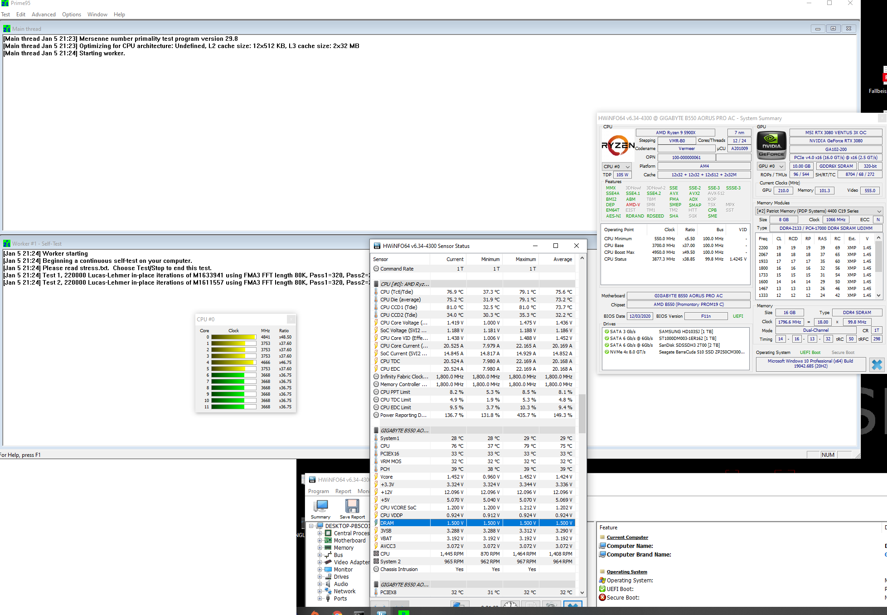Click the HWiNFO64 Sensor Status title icon

[377, 246]
